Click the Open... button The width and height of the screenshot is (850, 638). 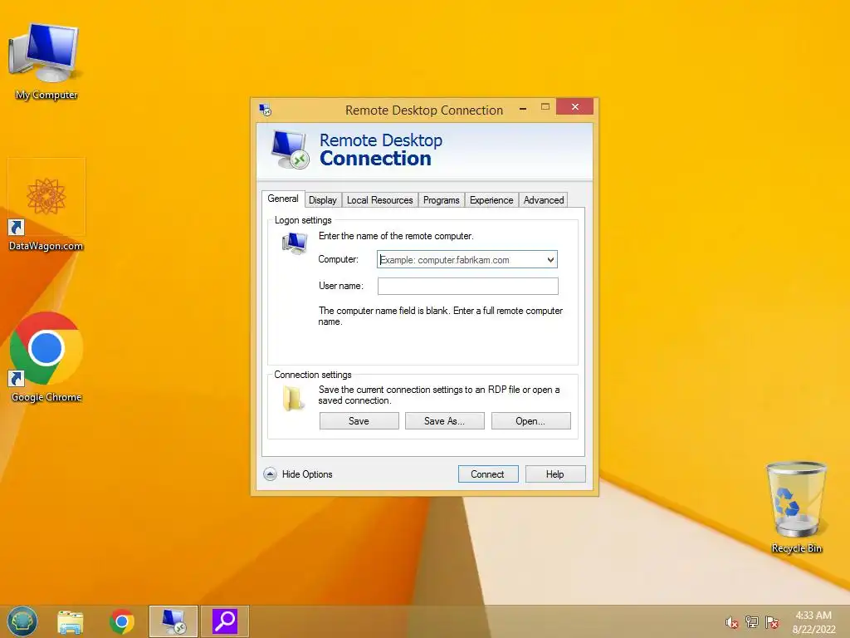coord(530,421)
